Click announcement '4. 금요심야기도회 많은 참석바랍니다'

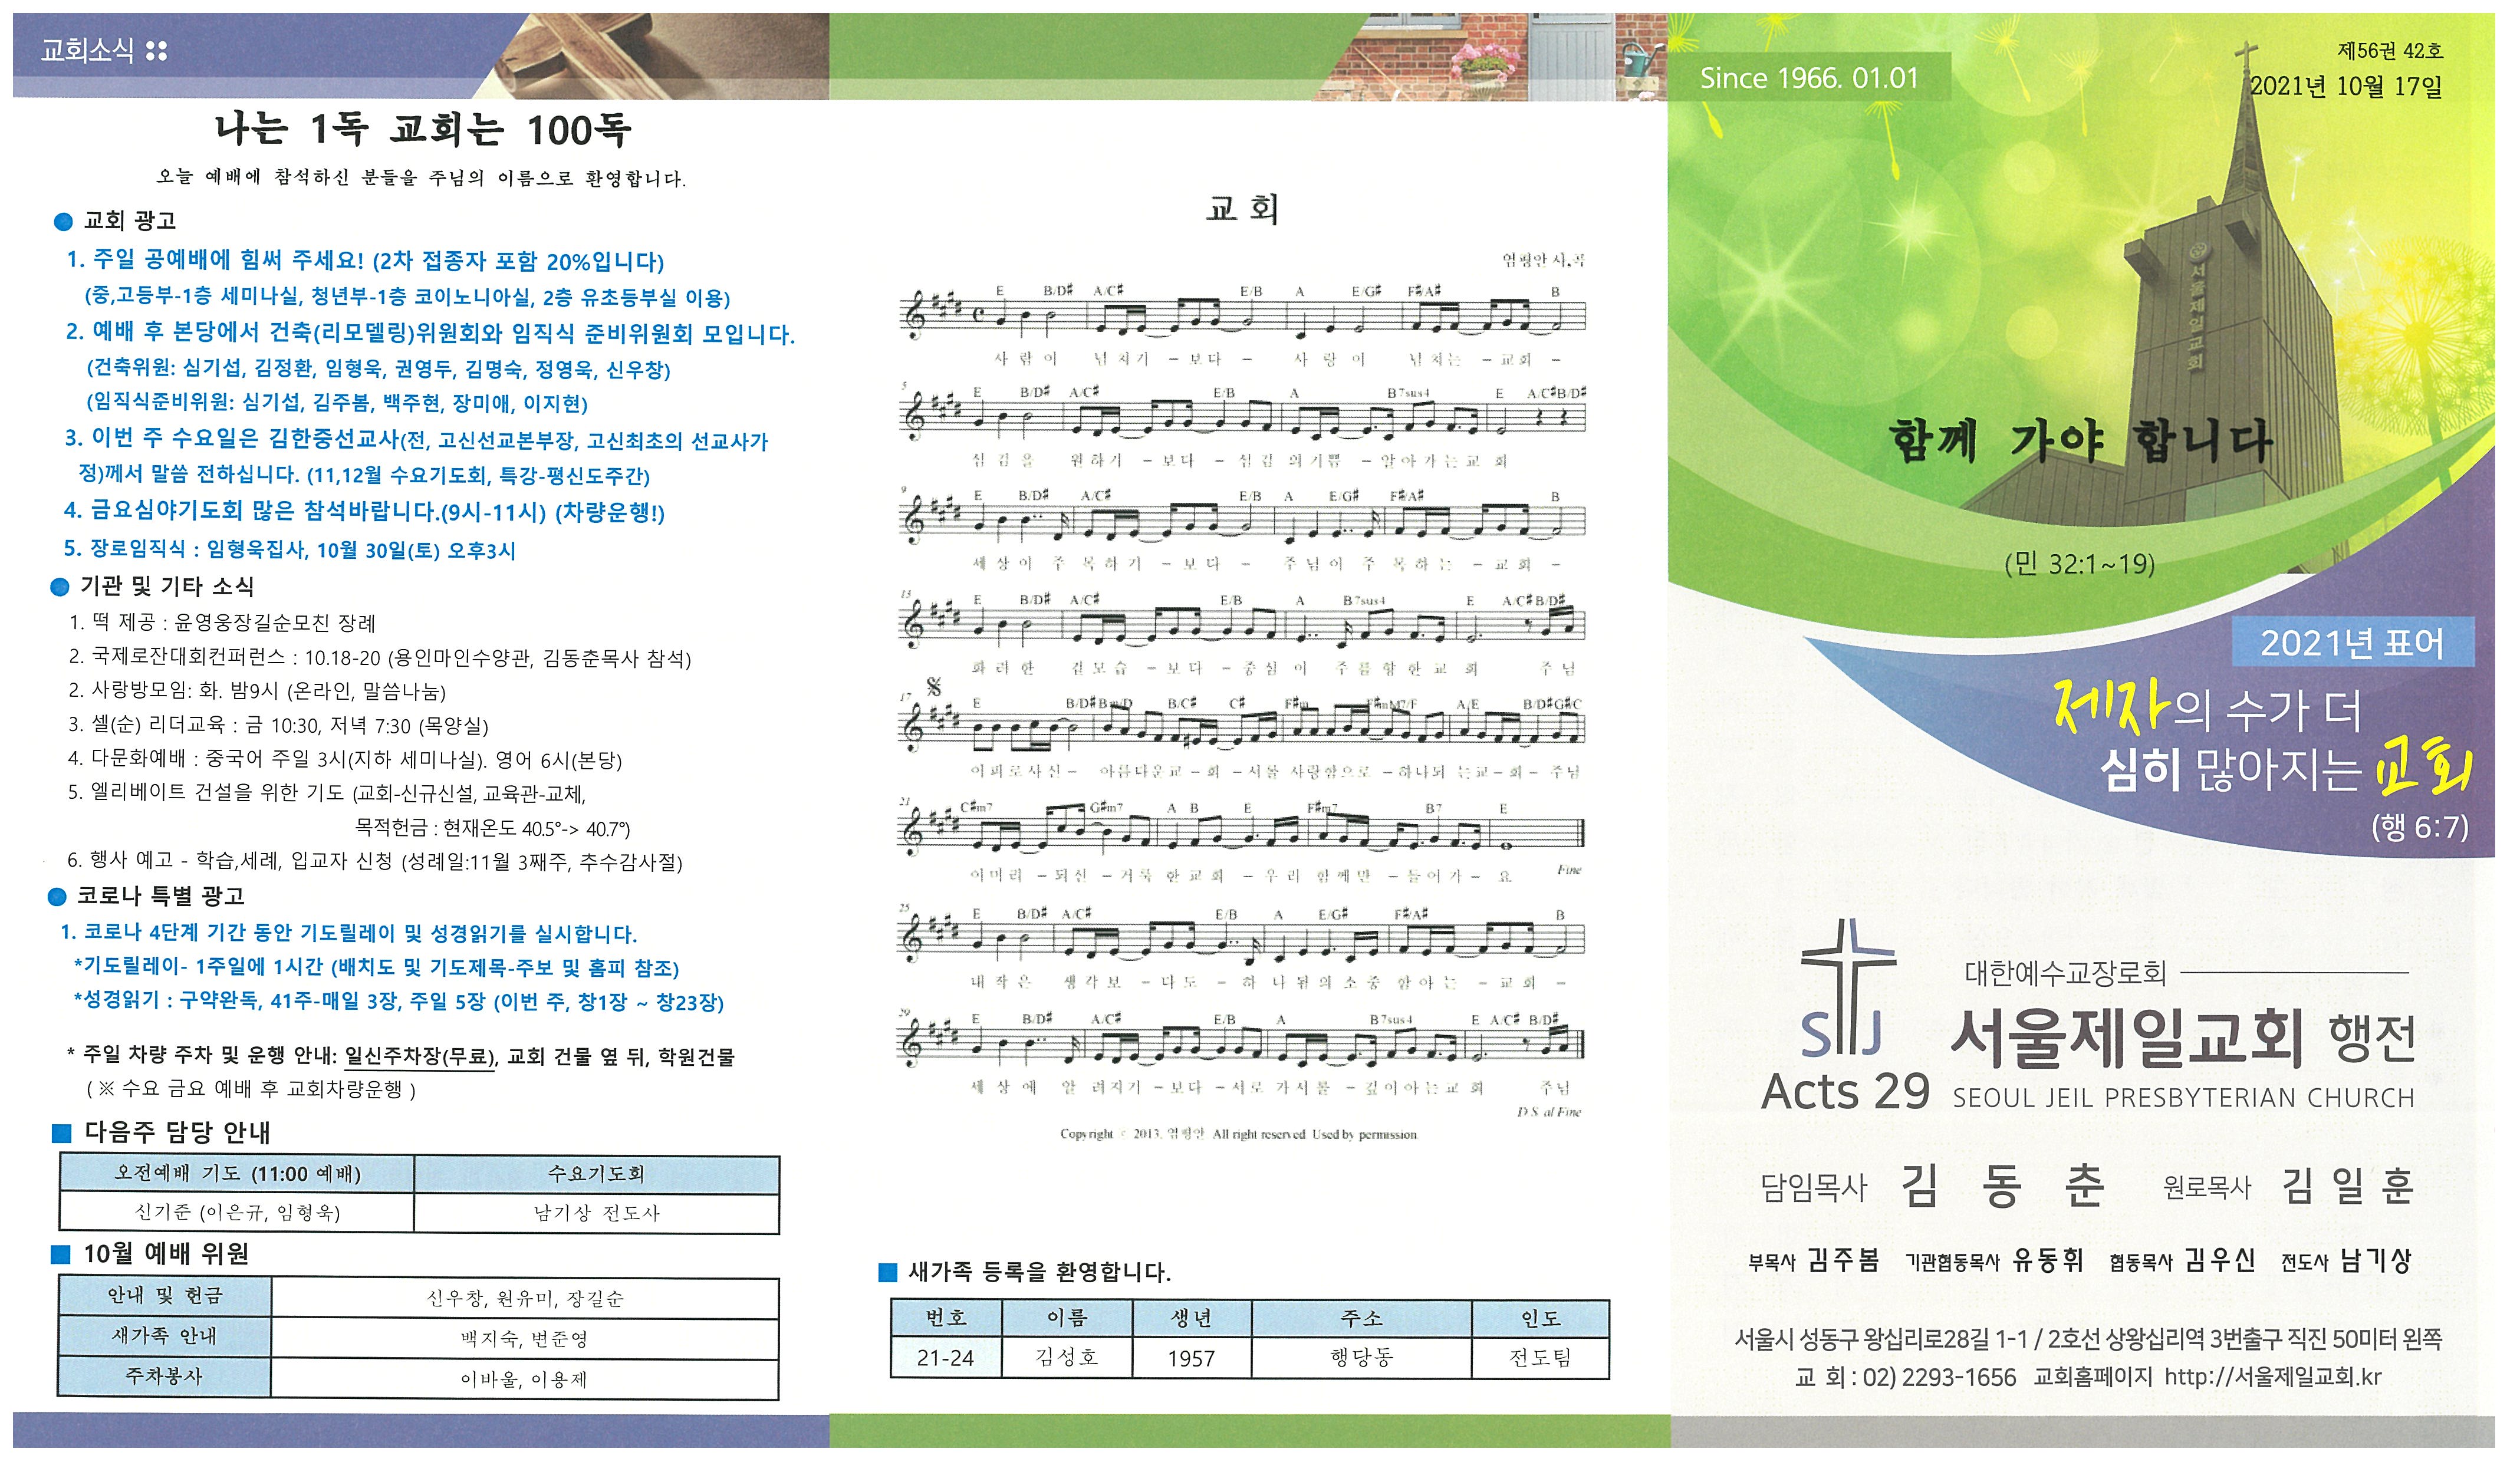click(364, 512)
